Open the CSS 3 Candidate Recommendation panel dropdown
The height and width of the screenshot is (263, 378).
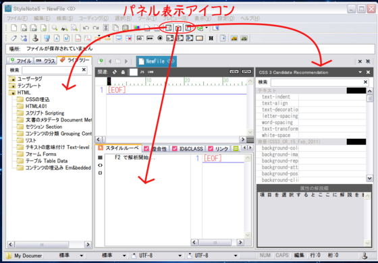(360, 72)
